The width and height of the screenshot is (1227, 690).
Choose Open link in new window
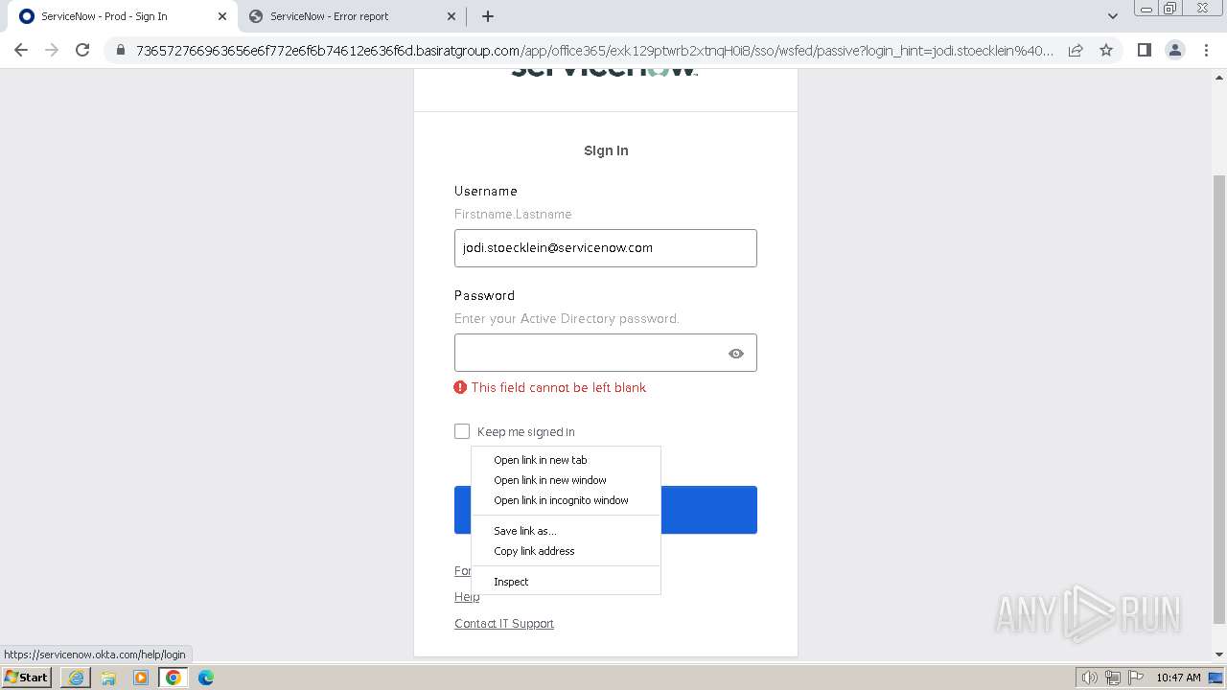click(x=566, y=480)
